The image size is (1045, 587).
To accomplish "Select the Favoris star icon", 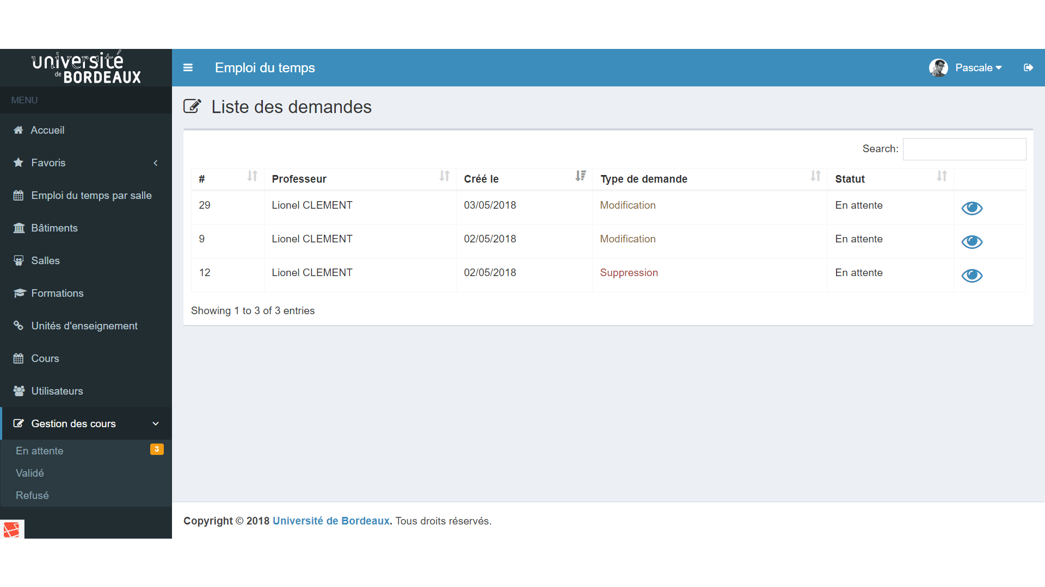I will [x=18, y=163].
